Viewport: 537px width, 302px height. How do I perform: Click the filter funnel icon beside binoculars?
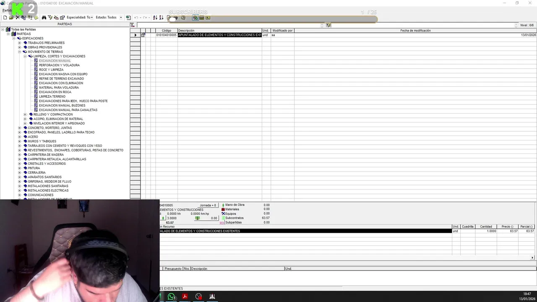50,18
